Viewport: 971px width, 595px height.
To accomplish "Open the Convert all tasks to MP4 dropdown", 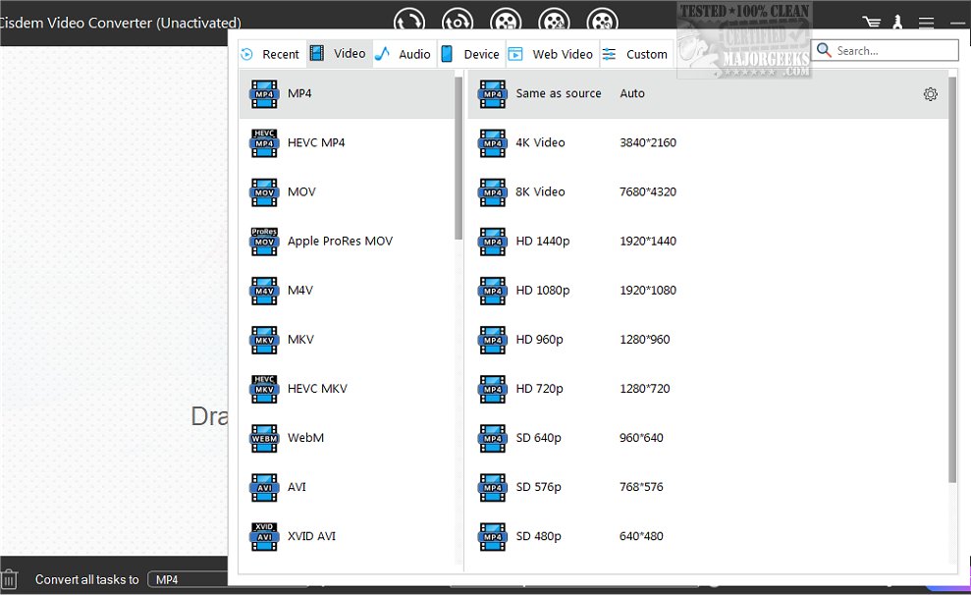I will [189, 579].
